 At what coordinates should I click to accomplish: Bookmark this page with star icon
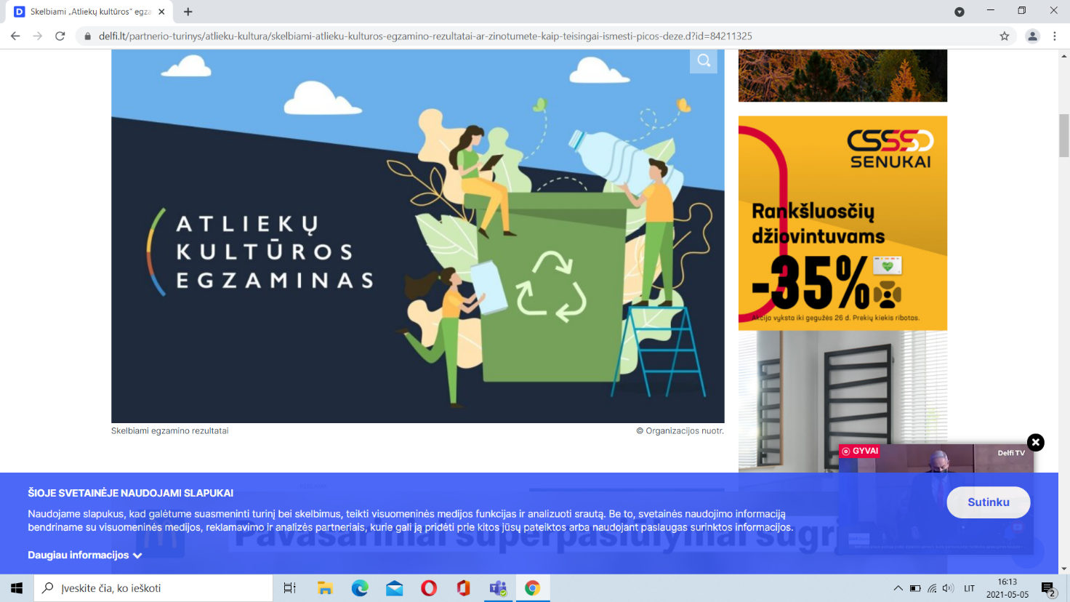point(1005,36)
